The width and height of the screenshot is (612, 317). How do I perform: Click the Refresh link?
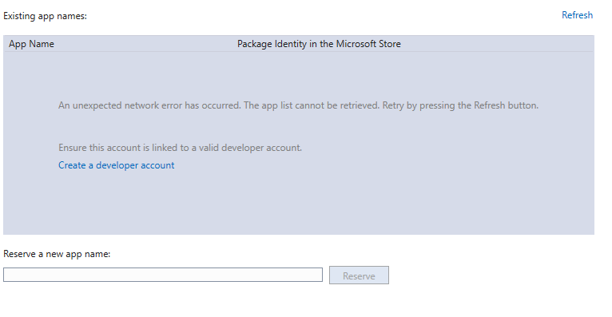pos(577,15)
